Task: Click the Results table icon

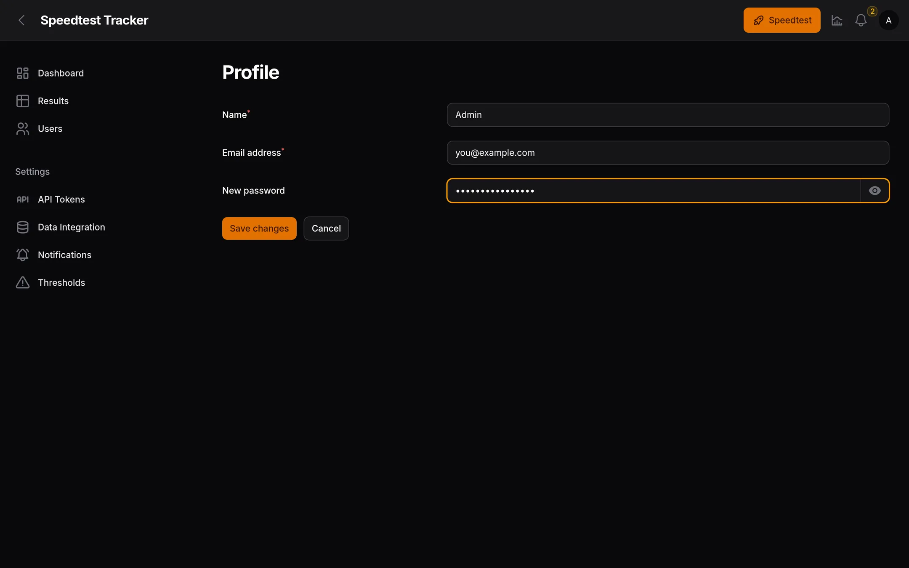Action: click(23, 101)
